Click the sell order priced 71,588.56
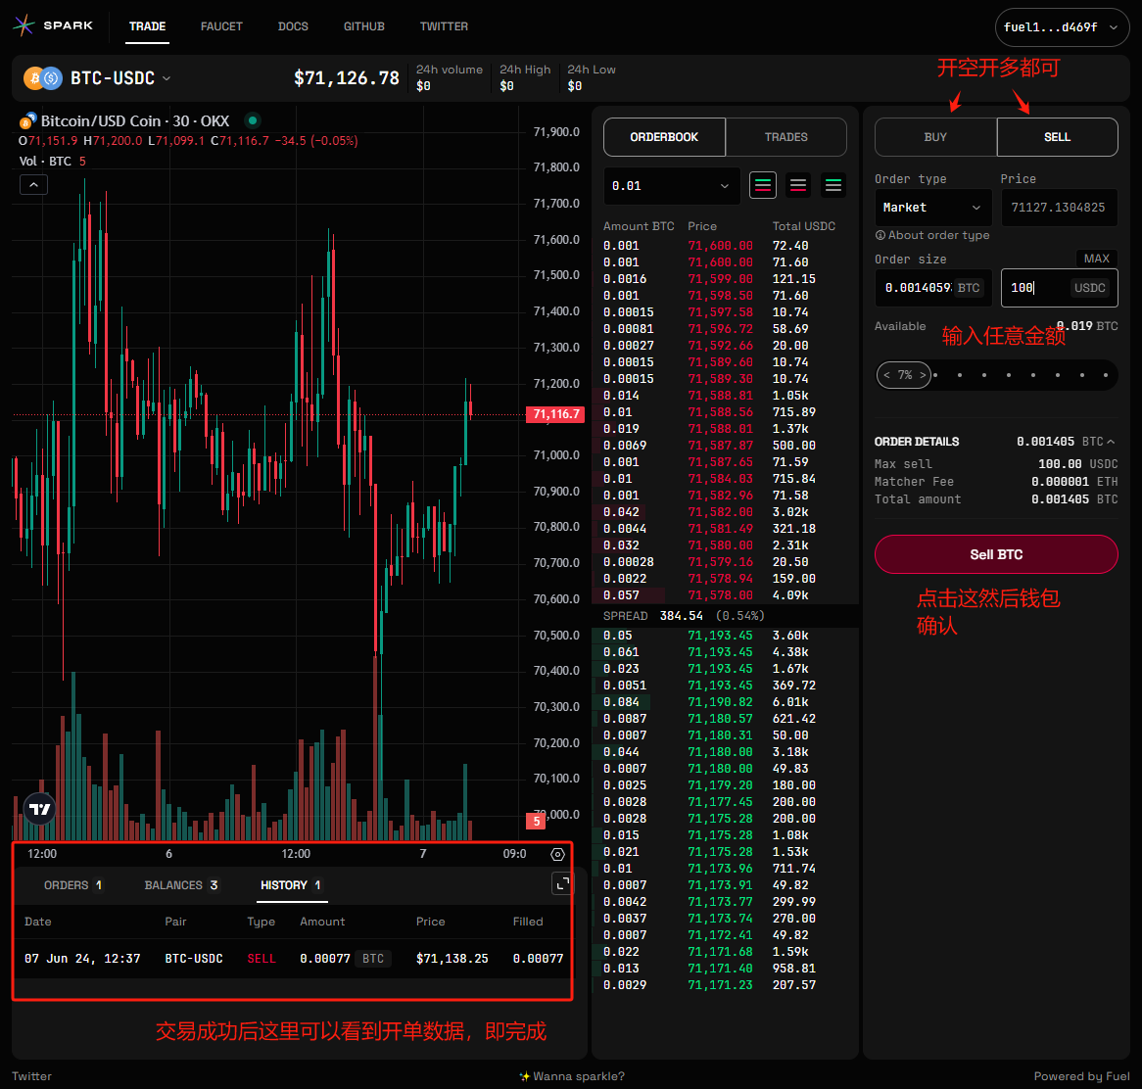 pos(726,412)
